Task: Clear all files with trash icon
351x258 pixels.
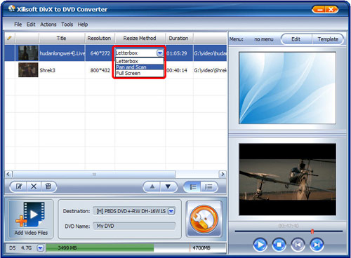Action: click(x=48, y=186)
